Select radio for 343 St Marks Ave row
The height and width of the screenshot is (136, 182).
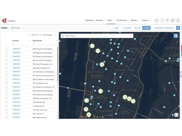[x=7, y=71]
